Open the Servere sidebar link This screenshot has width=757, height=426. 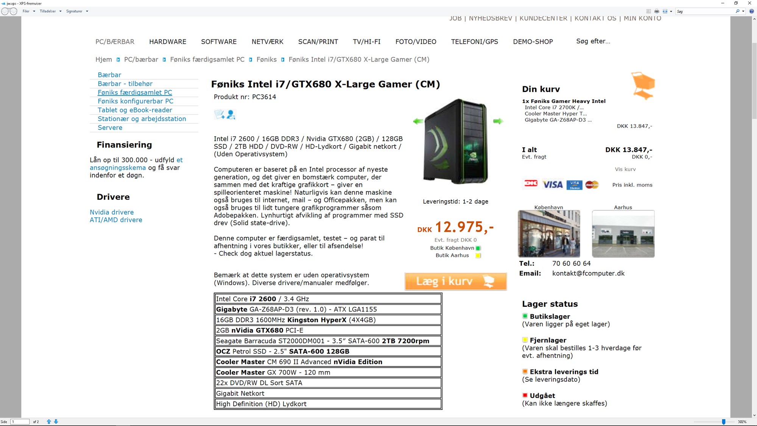click(x=110, y=128)
